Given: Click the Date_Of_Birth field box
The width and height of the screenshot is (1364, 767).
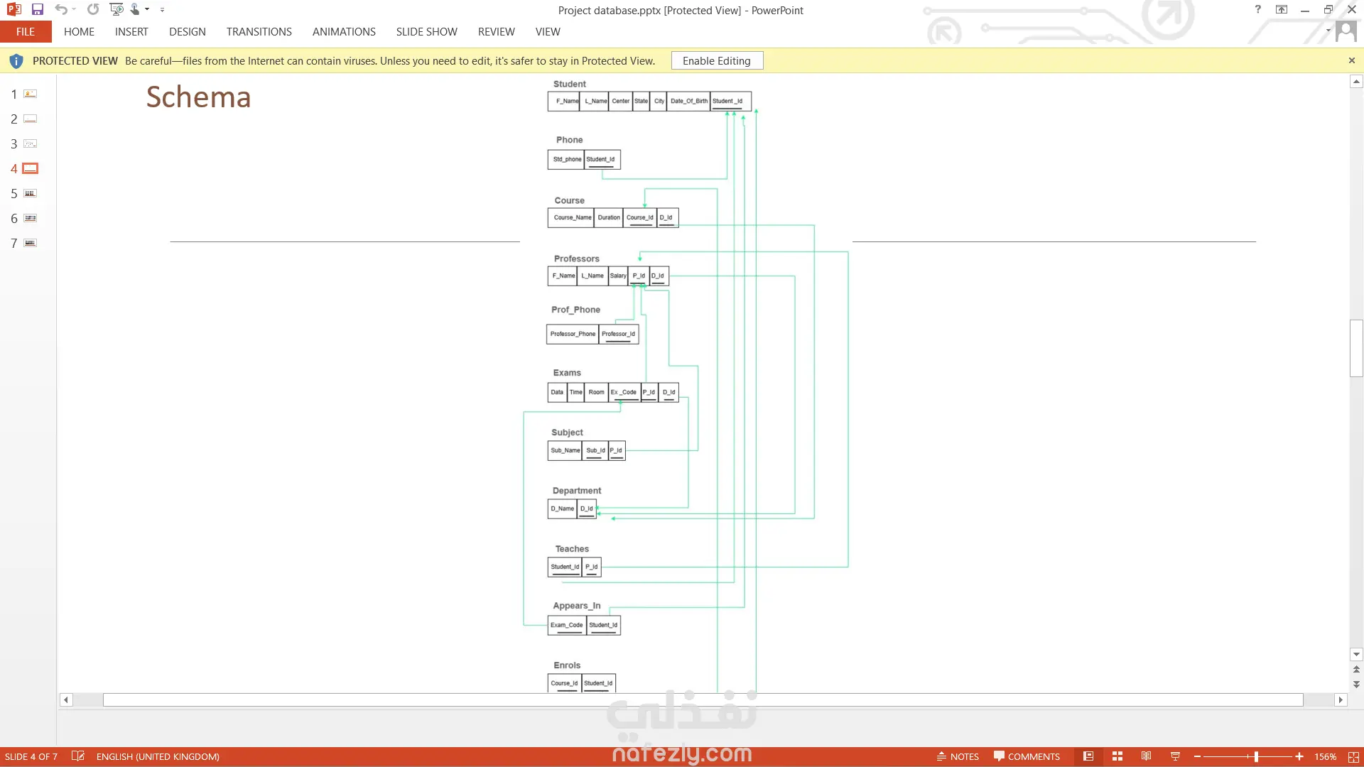Looking at the screenshot, I should pos(689,101).
